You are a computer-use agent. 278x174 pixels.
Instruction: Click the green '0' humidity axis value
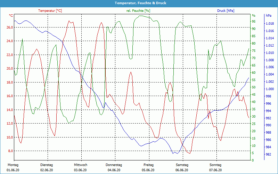[253, 160]
